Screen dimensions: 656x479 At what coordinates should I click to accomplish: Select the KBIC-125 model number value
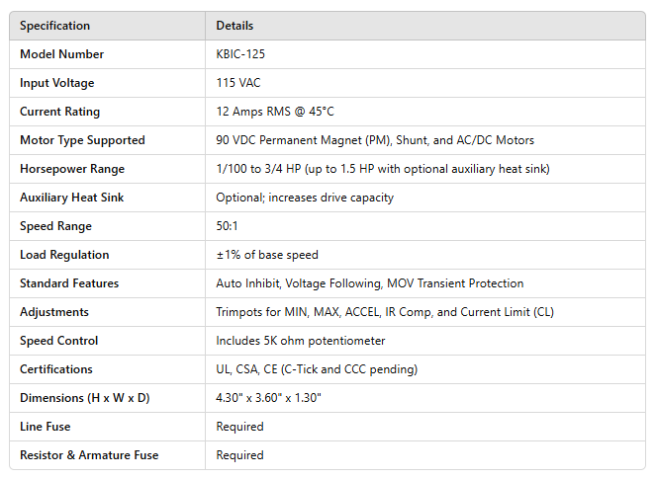click(240, 54)
